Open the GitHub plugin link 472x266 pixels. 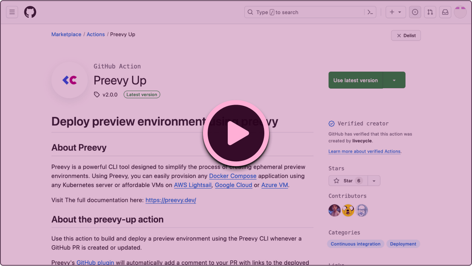[95, 262]
